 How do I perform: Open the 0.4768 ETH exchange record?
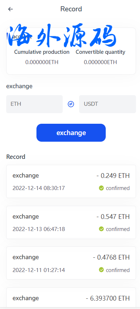point(71,263)
